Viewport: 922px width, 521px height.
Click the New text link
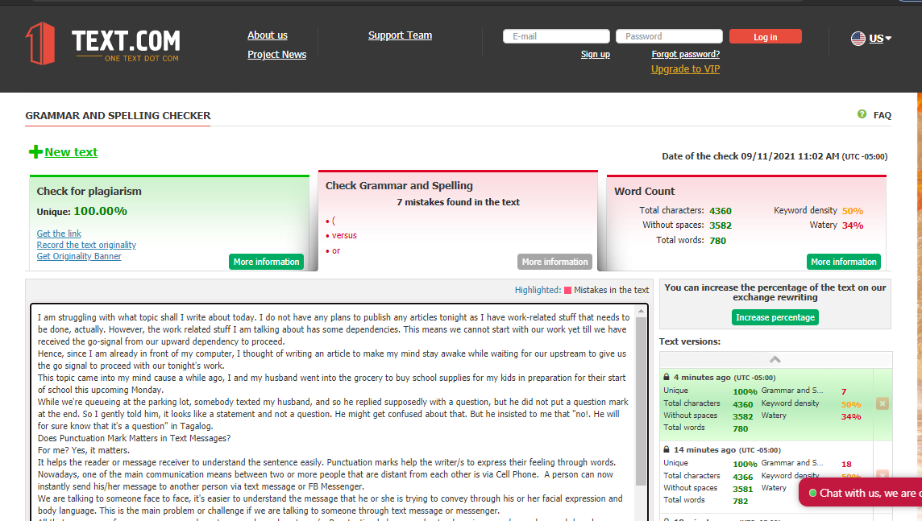tap(71, 152)
